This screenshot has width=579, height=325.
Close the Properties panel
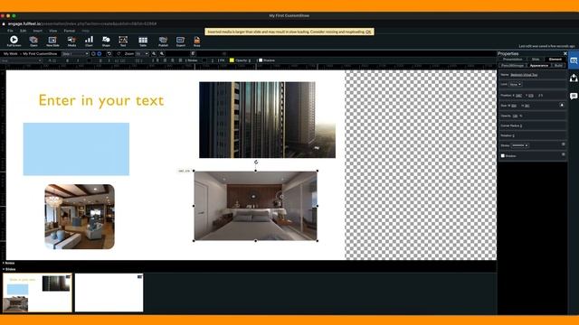click(565, 54)
